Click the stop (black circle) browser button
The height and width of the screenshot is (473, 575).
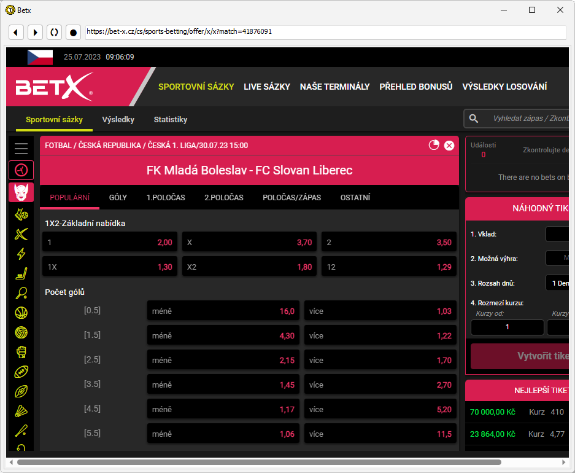[74, 33]
